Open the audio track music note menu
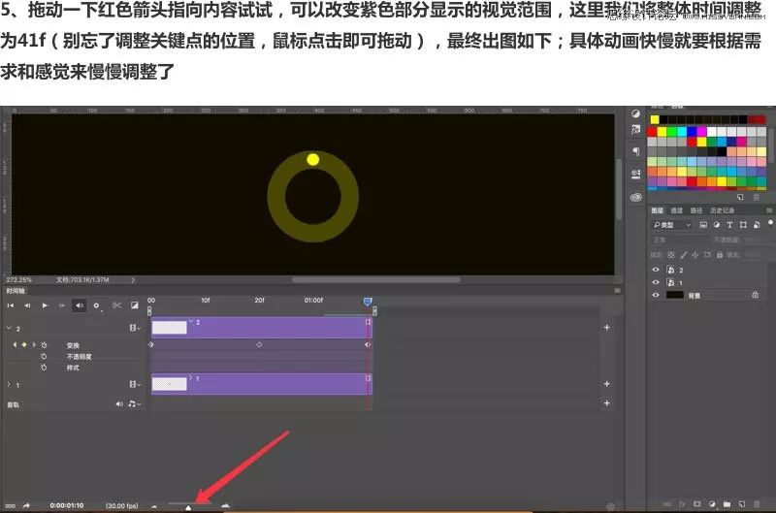 coord(134,404)
